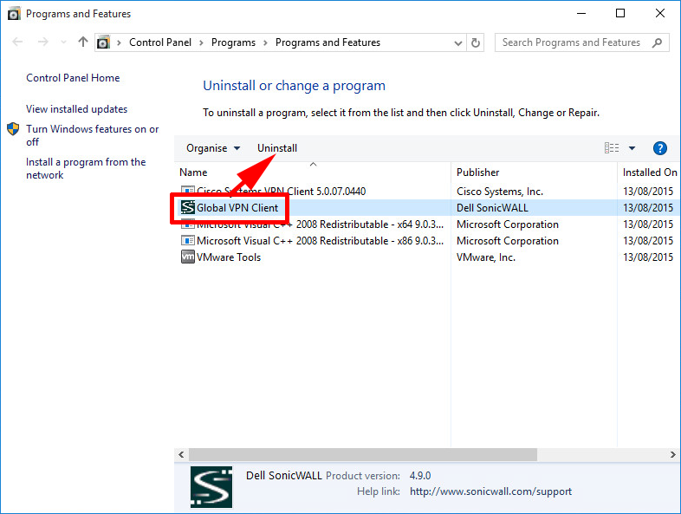
Task: Select Visual C++ 2008 Redistributable x86 row
Action: [x=428, y=241]
